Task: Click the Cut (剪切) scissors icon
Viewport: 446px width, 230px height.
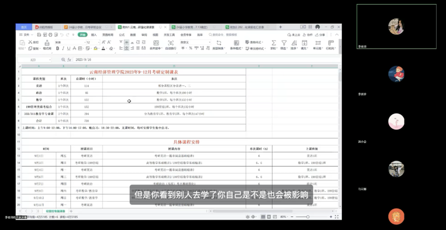Action: click(x=30, y=42)
